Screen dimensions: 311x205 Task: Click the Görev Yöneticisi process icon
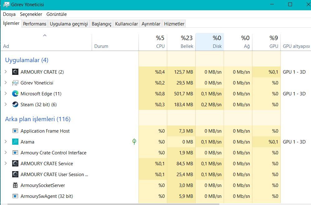click(x=15, y=83)
